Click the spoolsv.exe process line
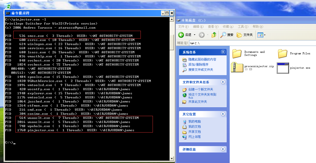 point(72,77)
